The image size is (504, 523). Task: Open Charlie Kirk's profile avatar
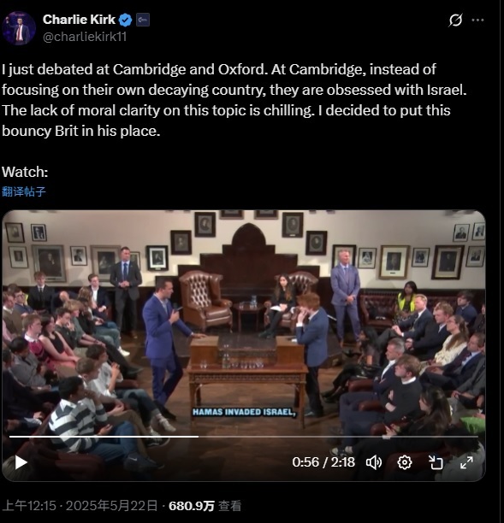(19, 28)
